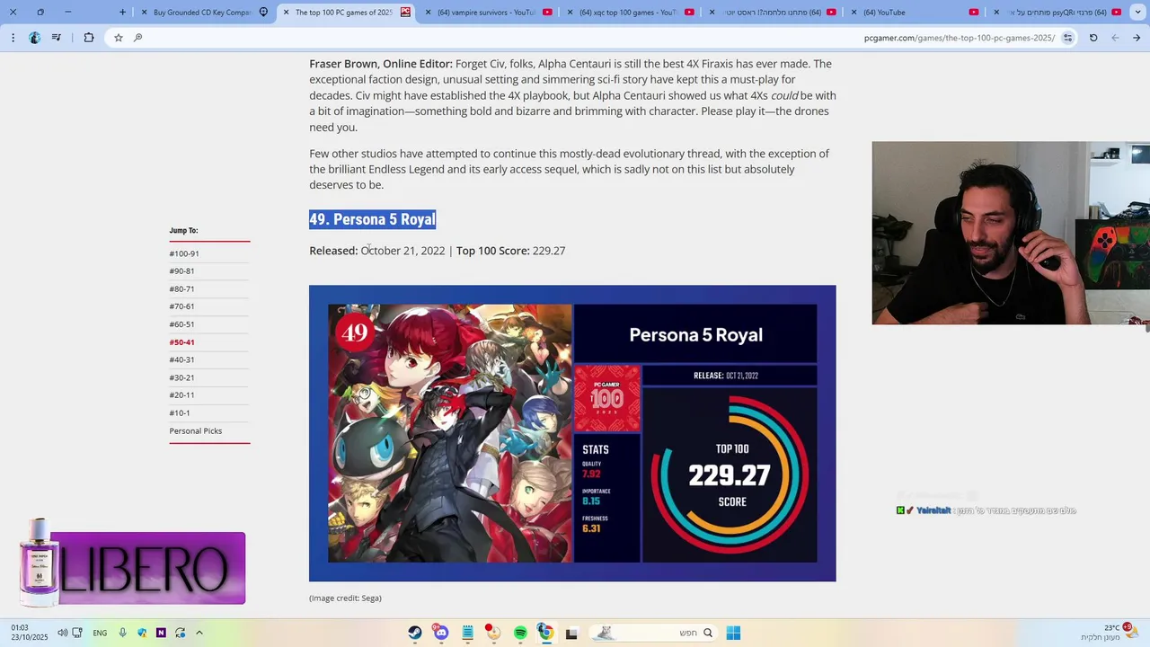
Task: Open the weather widget showing 23°C
Action: tap(1110, 633)
